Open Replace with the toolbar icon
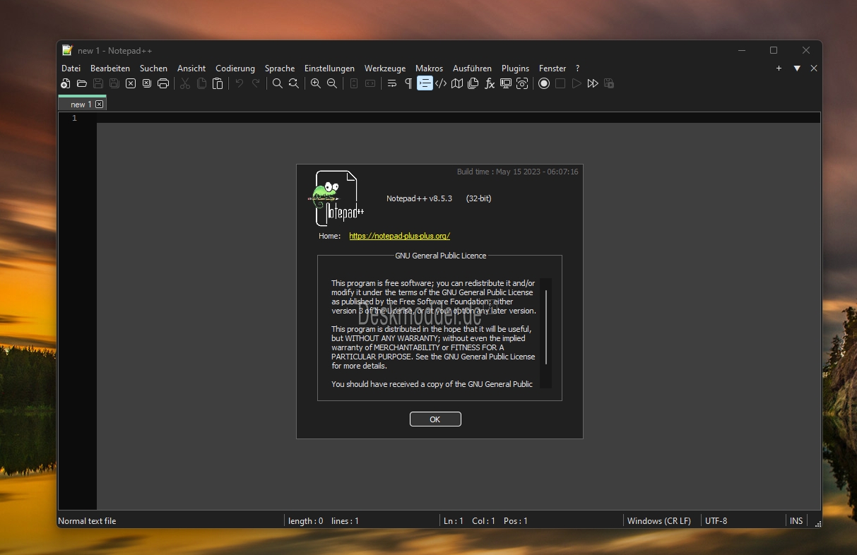 point(294,83)
